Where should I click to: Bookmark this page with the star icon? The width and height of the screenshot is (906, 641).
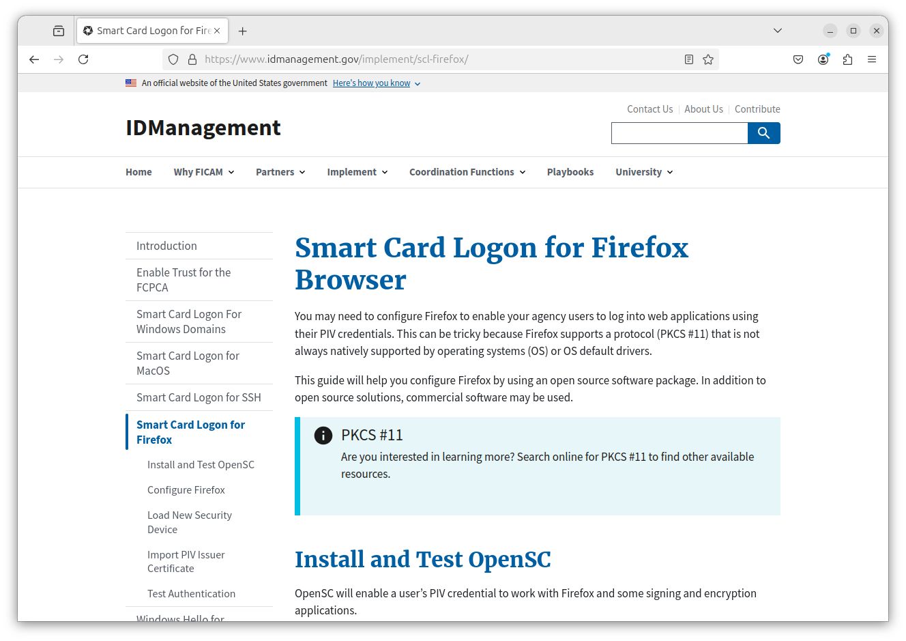(x=708, y=59)
